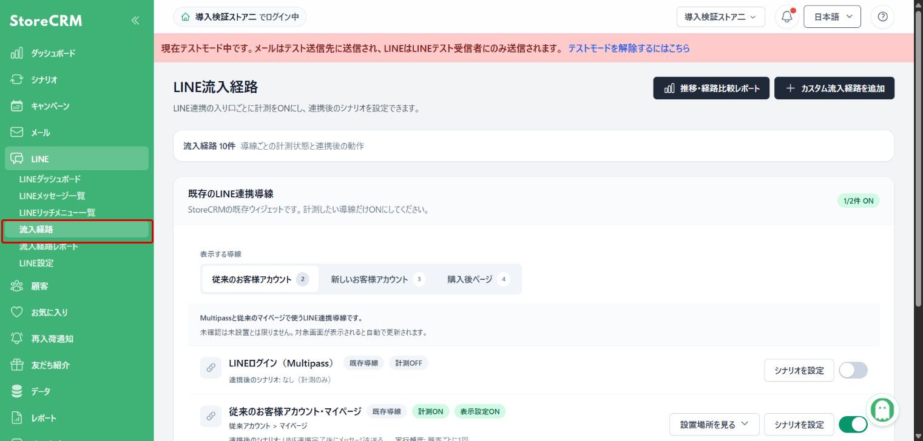Open the 導入検証ストアニ store selector dropdown
Image resolution: width=923 pixels, height=441 pixels.
(721, 17)
